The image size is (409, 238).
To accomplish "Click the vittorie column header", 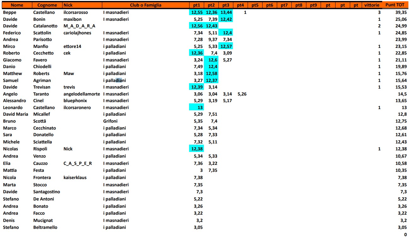I will click(x=372, y=5).
